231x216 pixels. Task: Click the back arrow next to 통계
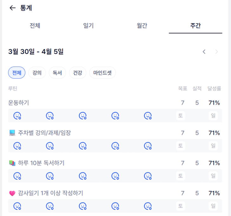coord(12,8)
